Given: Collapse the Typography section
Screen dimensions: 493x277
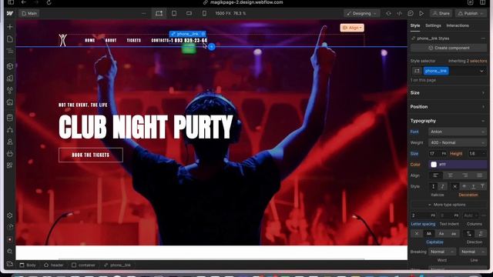Looking at the screenshot, I should [448, 121].
